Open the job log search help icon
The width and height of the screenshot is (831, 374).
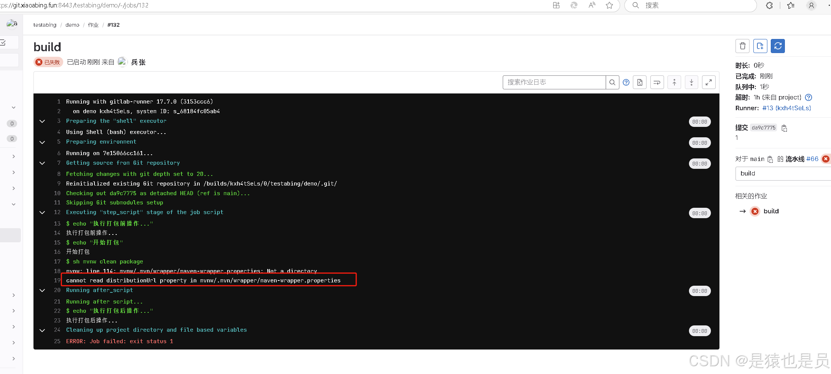[626, 82]
